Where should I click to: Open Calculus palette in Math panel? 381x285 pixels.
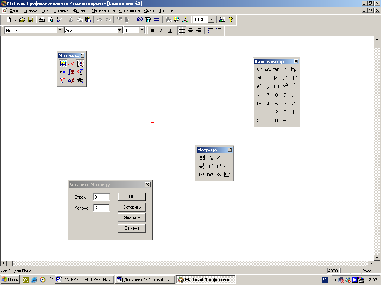tap(71, 72)
